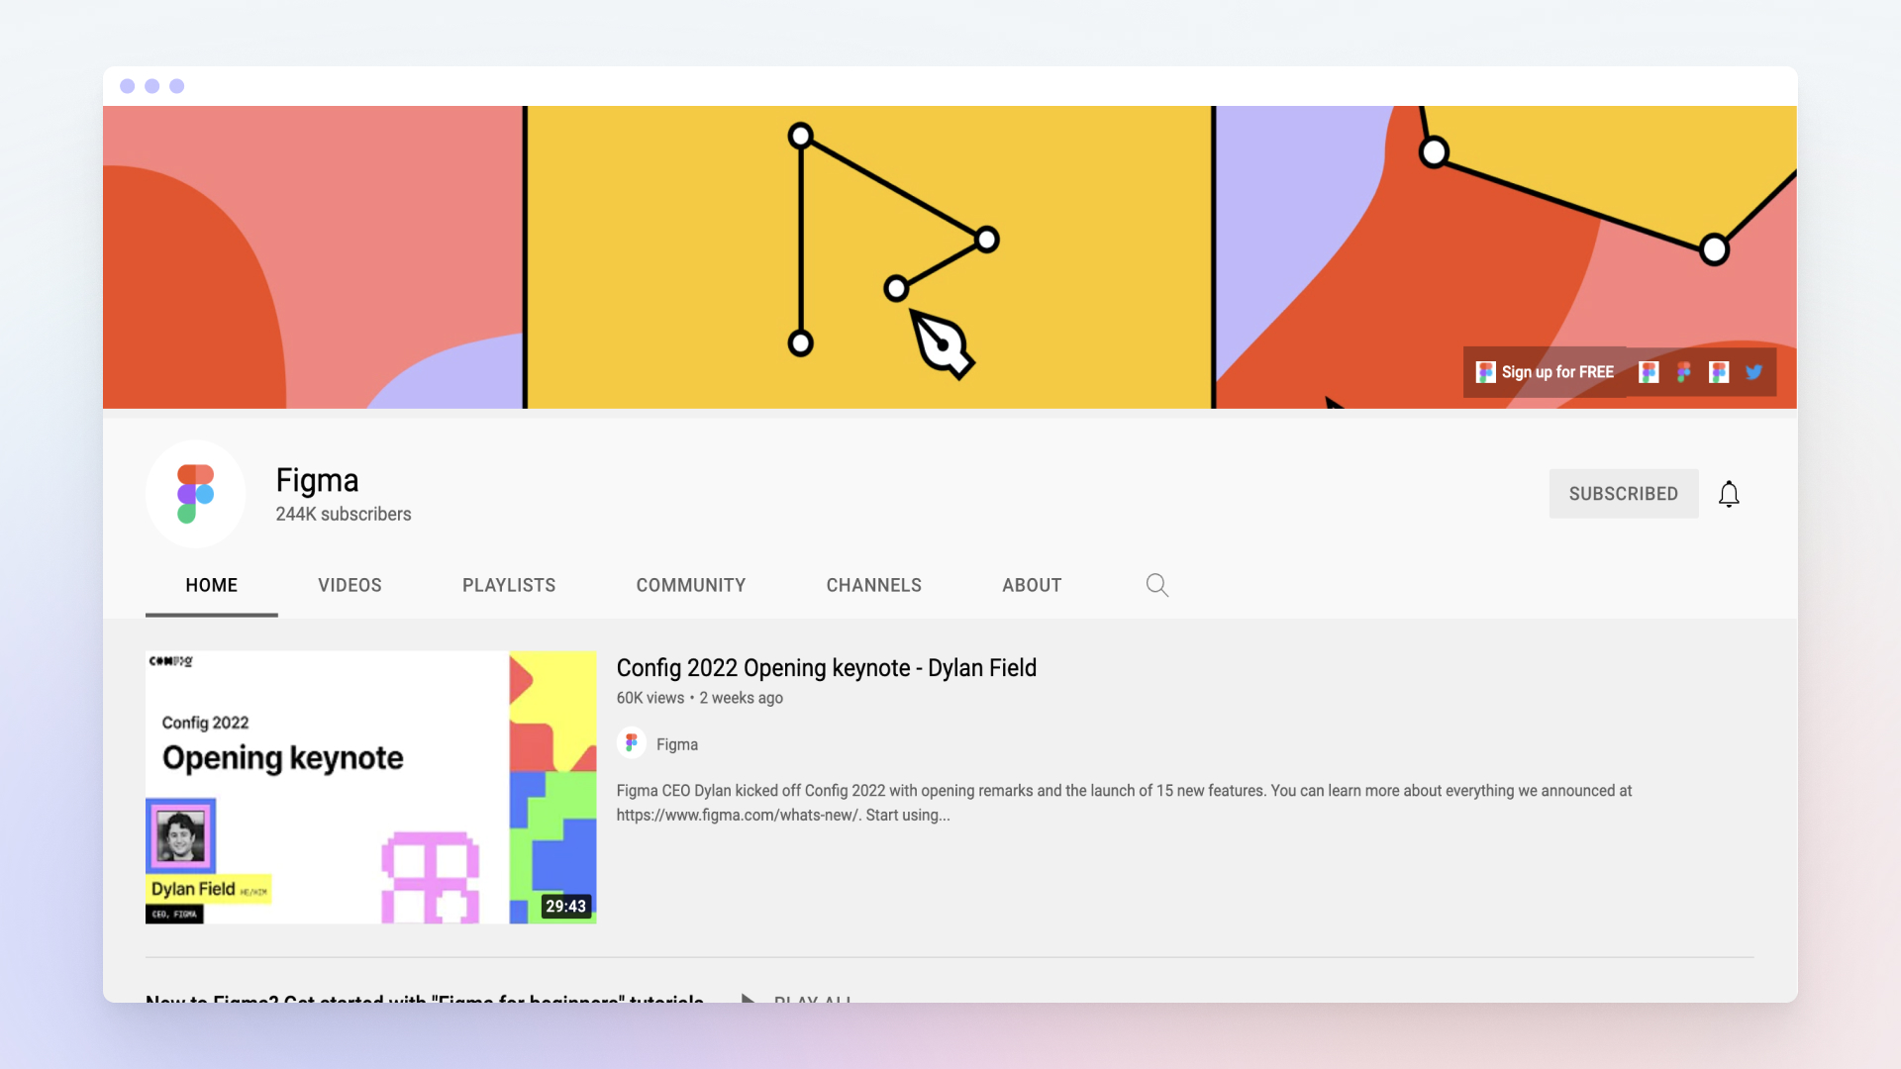Select the CHANNELS tab
This screenshot has width=1901, height=1069.
click(873, 585)
